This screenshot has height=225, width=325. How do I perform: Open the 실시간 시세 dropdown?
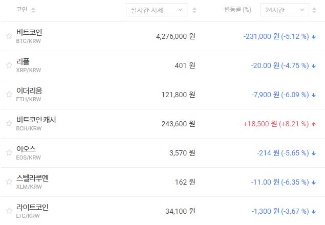156,10
